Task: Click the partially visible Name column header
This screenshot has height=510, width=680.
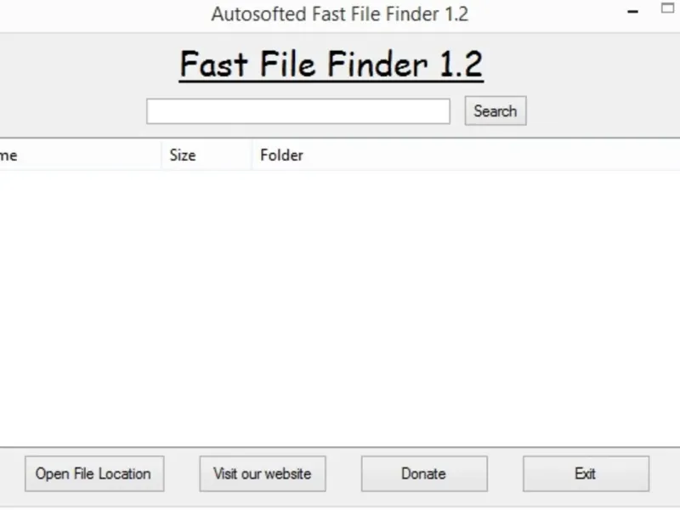Action: 8,156
